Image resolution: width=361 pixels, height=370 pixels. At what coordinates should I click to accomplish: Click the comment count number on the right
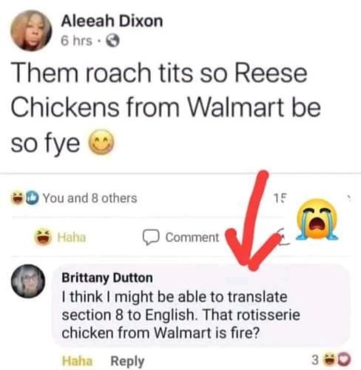280,198
